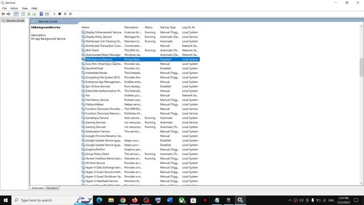Open Microsoft Edge from the taskbar

[100, 200]
